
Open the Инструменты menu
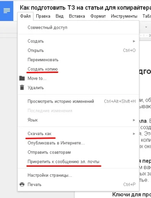[x=124, y=16]
